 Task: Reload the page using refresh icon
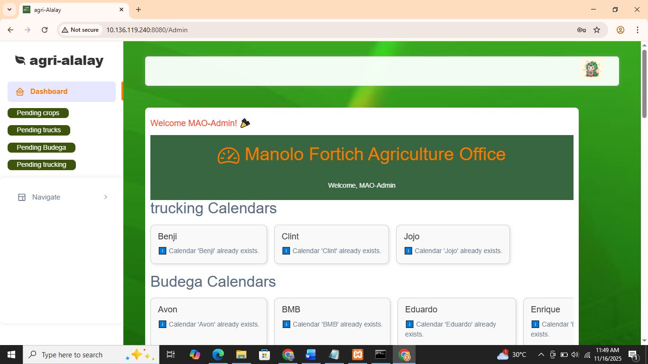[x=45, y=30]
